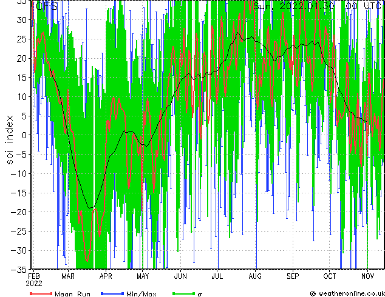Click the 10 y-axis tick label
385x297 pixels.
pyautogui.click(x=22, y=97)
